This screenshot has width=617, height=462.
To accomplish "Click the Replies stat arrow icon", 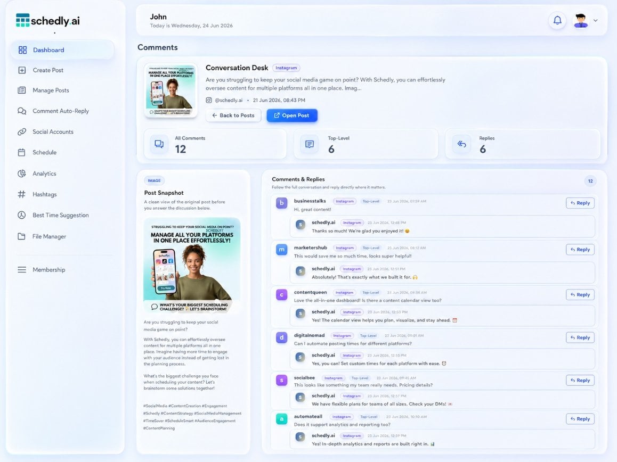I will (461, 144).
